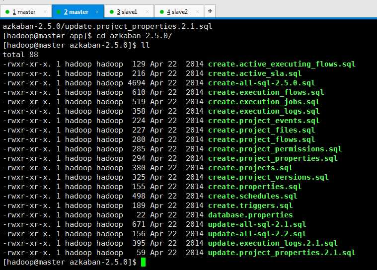Click file name create.execution_flows.sql
The width and height of the screenshot is (377, 270).
click(266, 92)
